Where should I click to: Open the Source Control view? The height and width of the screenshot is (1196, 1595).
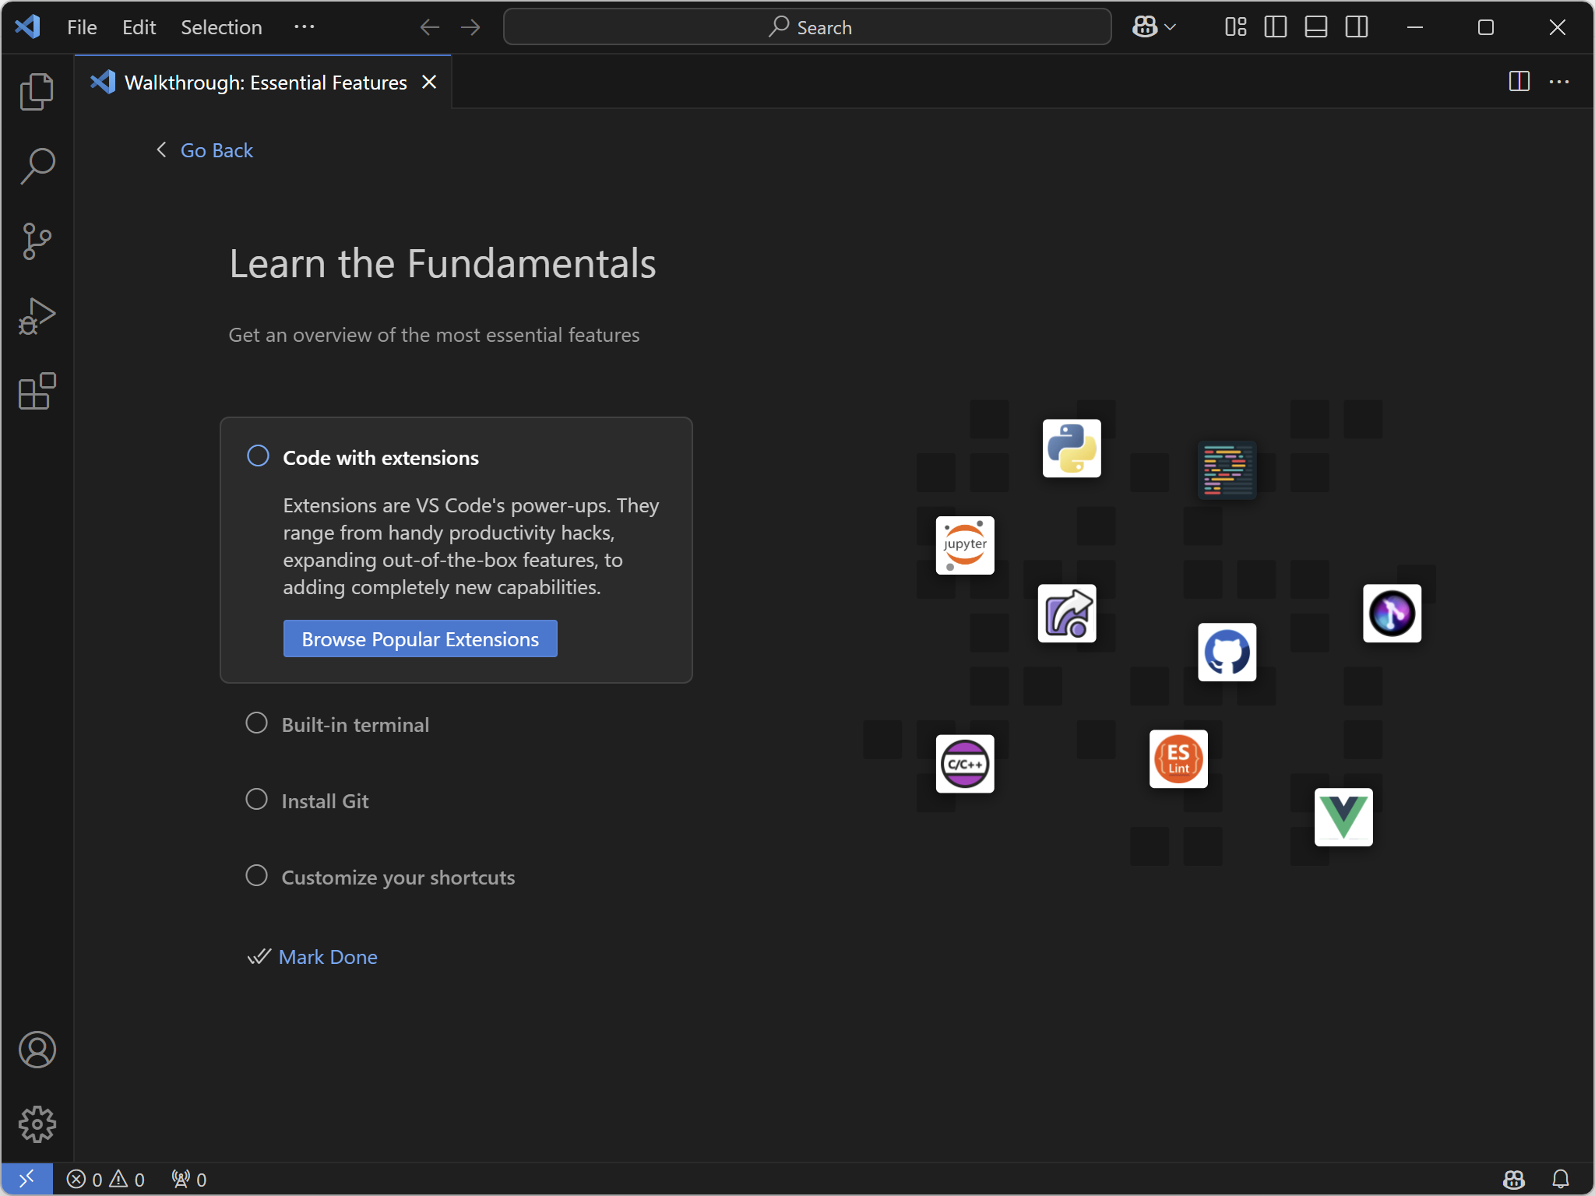37,241
